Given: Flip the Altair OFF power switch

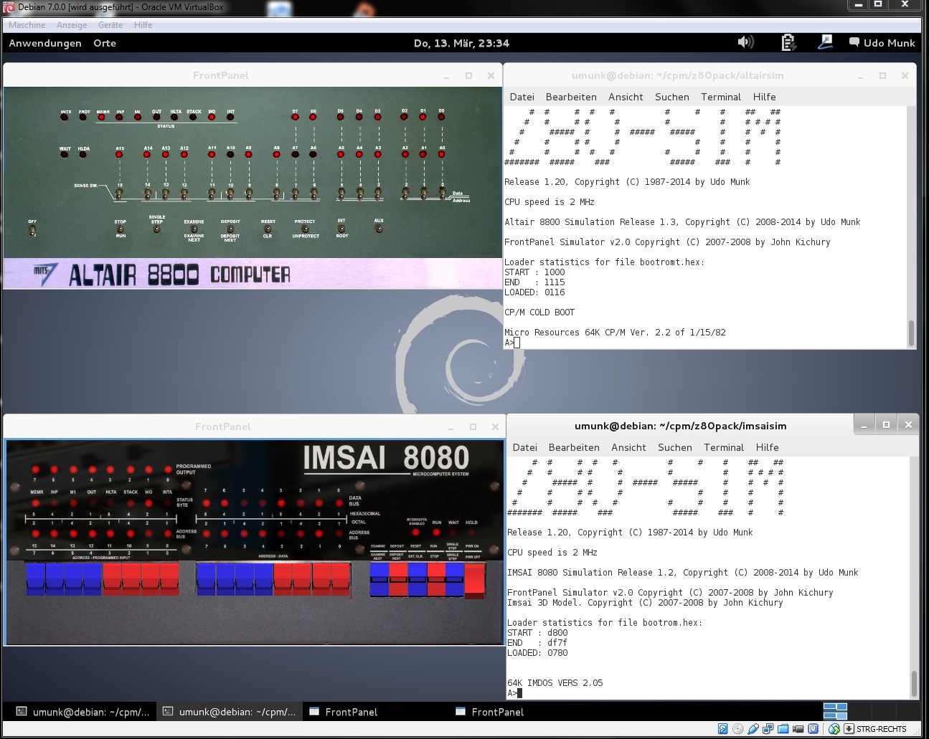Looking at the screenshot, I should [32, 231].
